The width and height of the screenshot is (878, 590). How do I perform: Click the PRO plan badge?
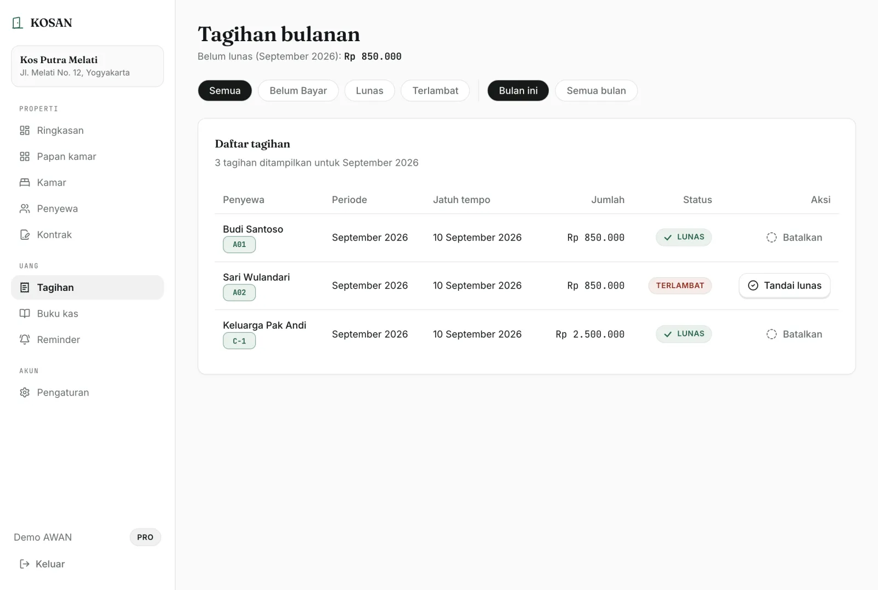pos(145,537)
